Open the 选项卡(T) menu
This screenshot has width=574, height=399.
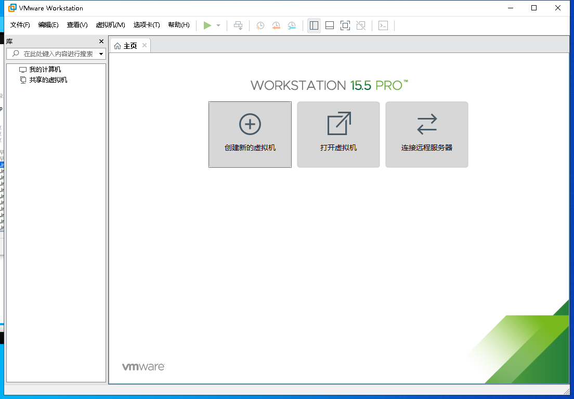click(x=147, y=24)
